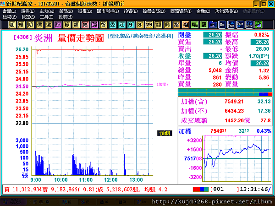This screenshot has height=206, width=275.
Task: Click the 昨量 value 861
Action: tap(217, 77)
